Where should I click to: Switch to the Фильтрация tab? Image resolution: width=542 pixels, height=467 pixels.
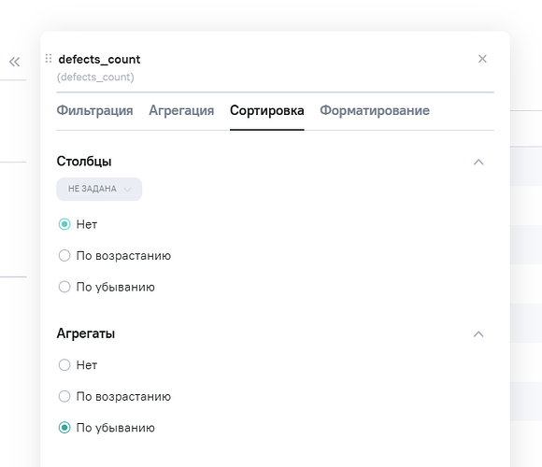[94, 110]
